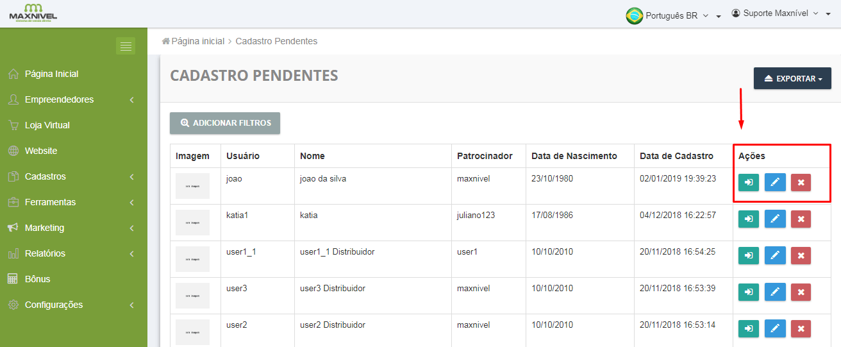Expand the Cadastros sidebar menu

(46, 176)
